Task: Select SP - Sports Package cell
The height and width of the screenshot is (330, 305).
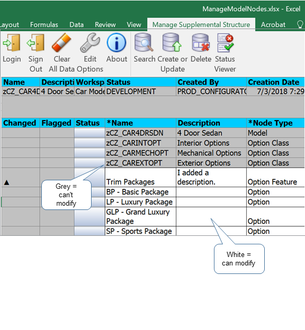Action: (x=141, y=231)
